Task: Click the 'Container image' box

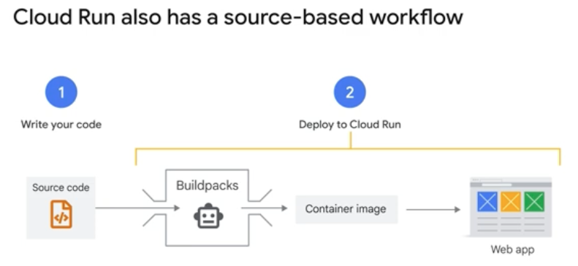Action: (346, 209)
